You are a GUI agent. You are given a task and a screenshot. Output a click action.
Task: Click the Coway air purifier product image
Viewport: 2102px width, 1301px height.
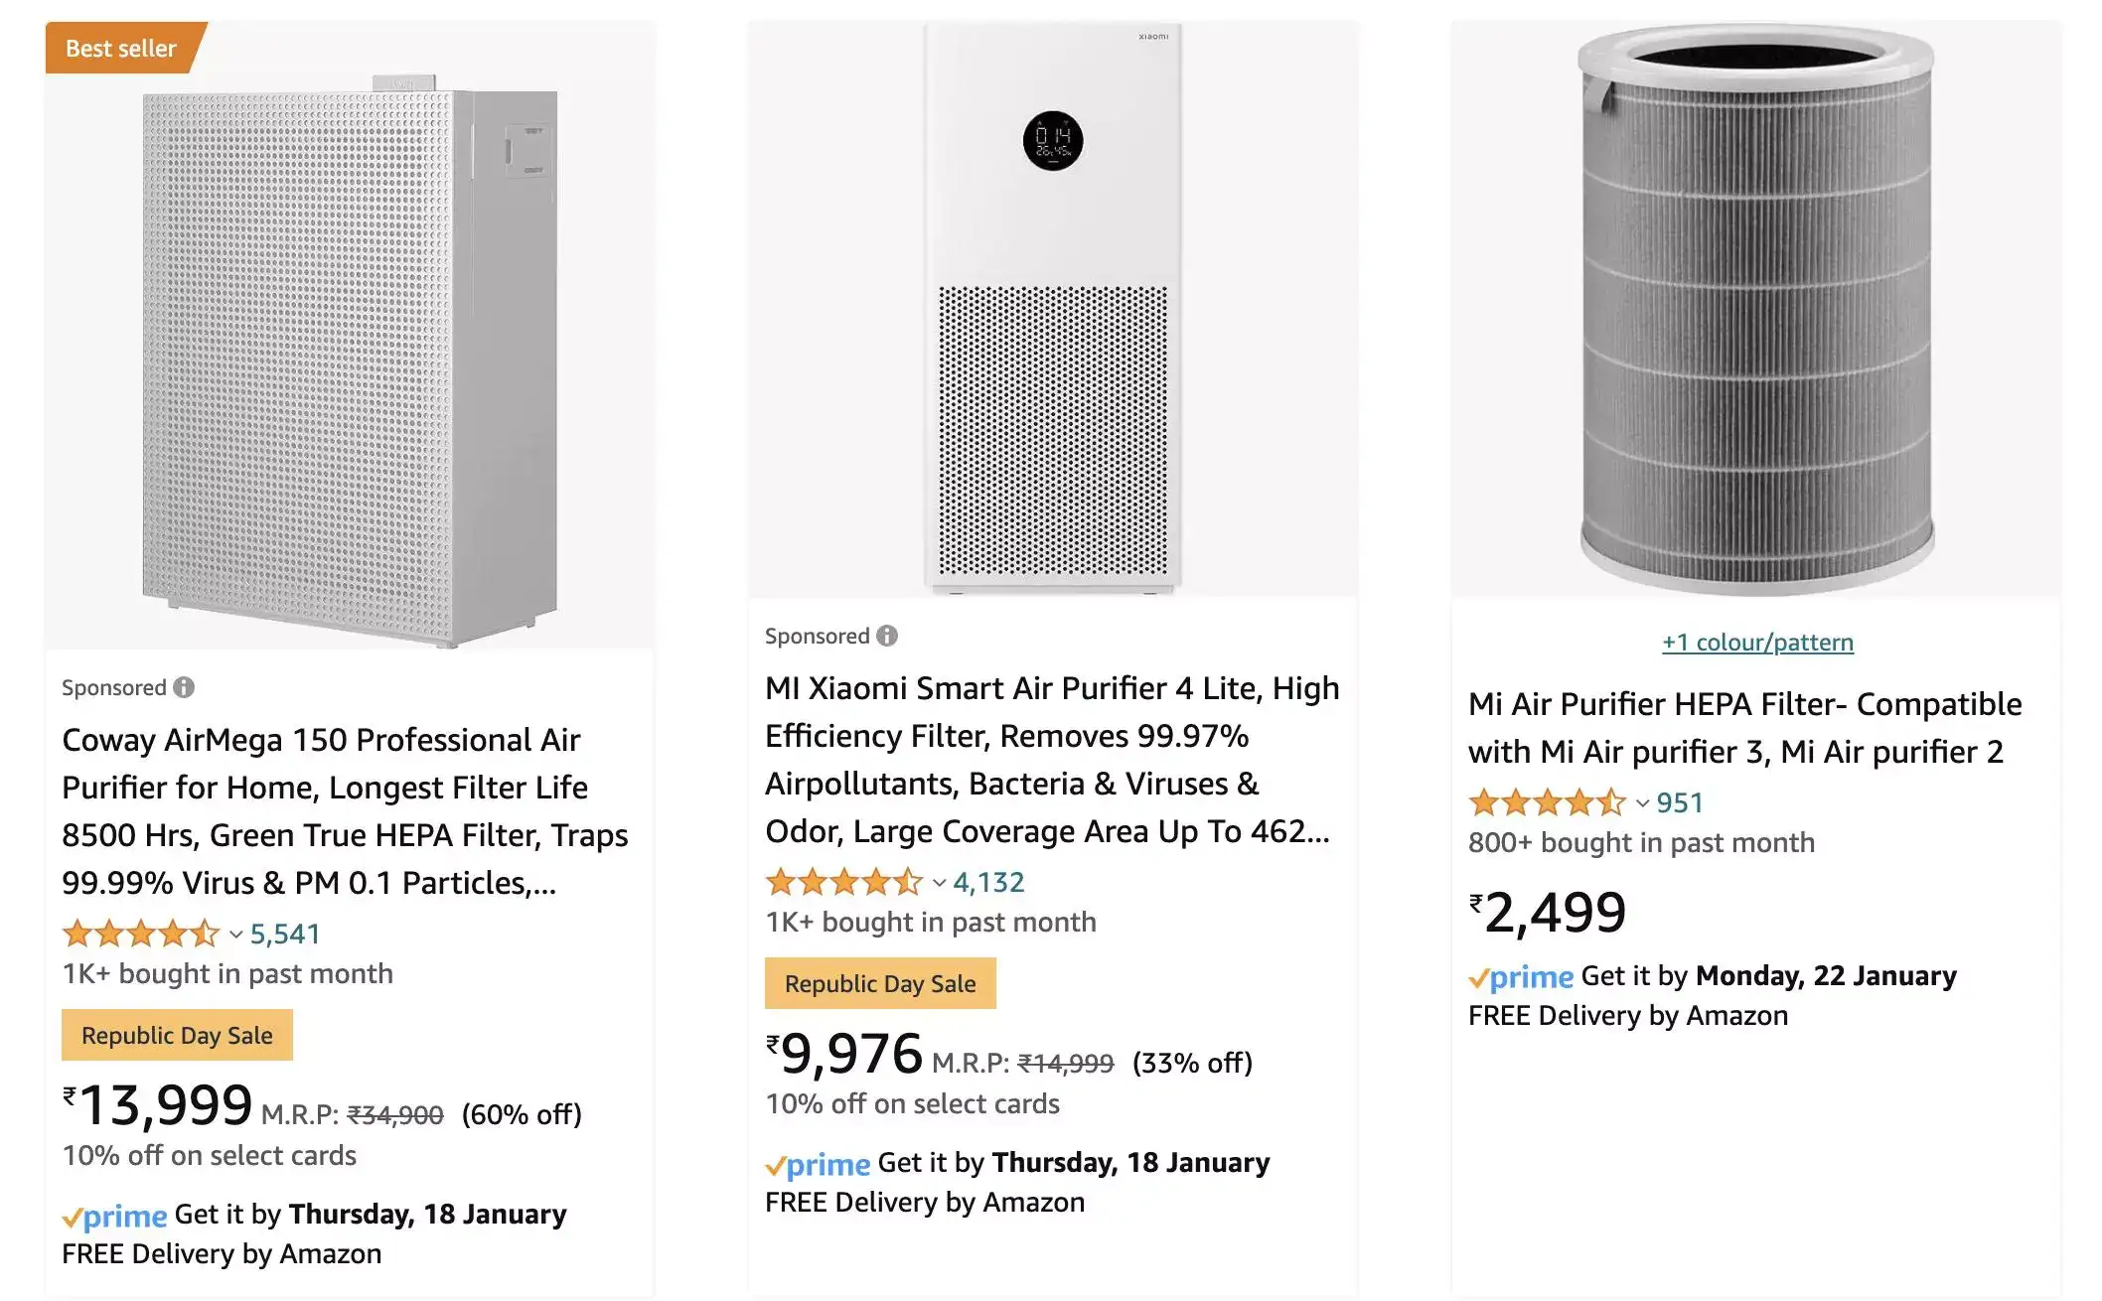click(x=350, y=367)
